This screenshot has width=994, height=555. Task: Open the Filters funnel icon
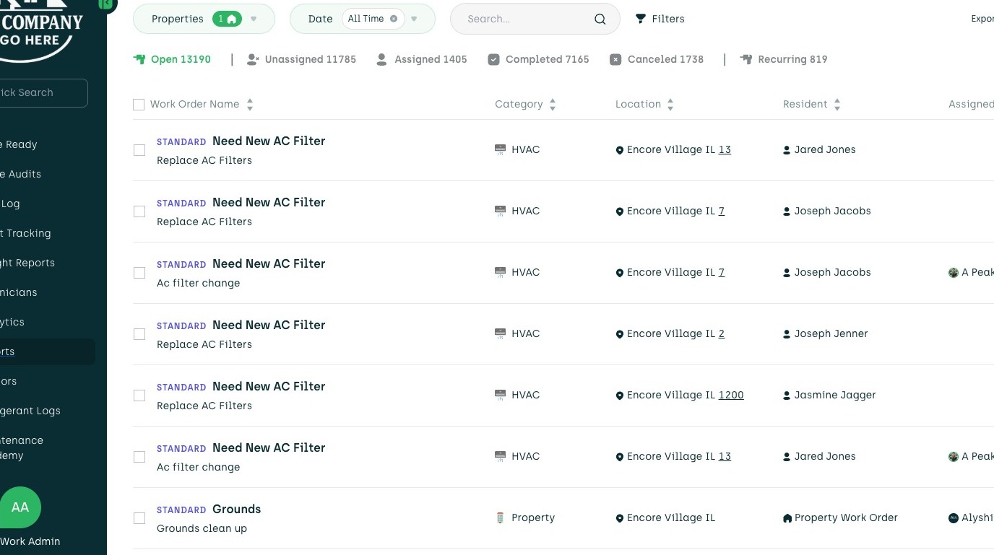pyautogui.click(x=640, y=19)
